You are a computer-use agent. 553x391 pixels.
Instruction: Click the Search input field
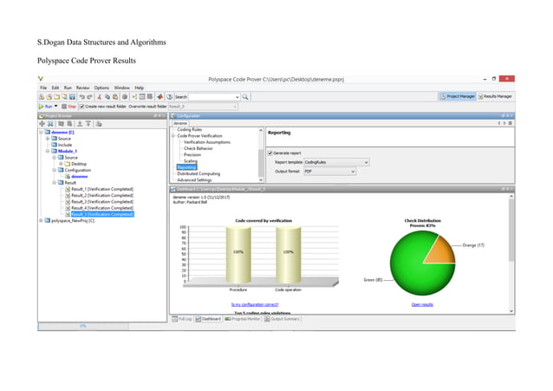[213, 96]
